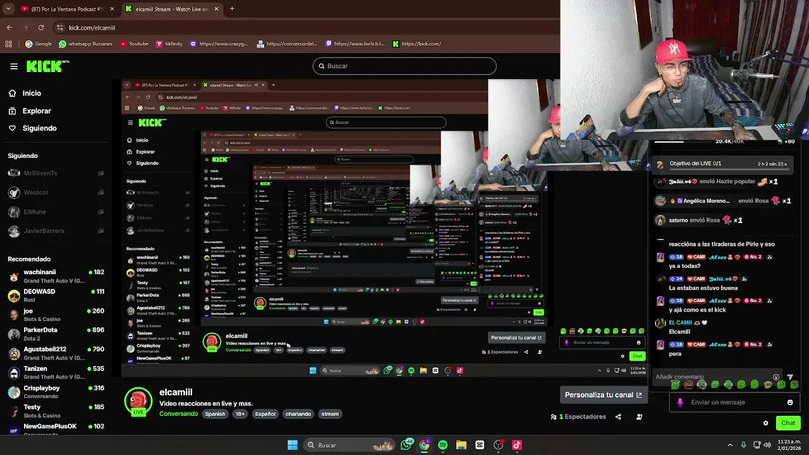Select the Spanish tag
809x455 pixels.
[215, 414]
